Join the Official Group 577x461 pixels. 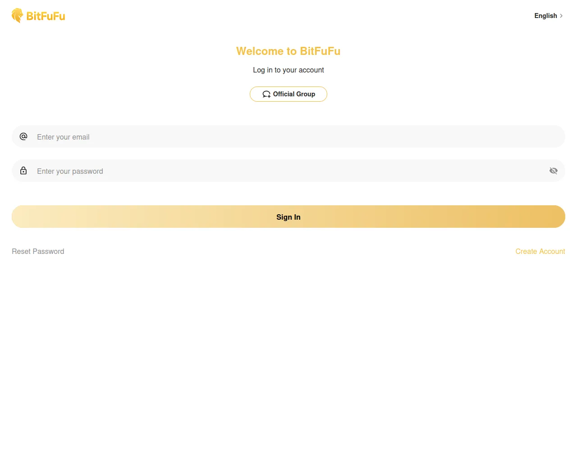click(x=288, y=94)
